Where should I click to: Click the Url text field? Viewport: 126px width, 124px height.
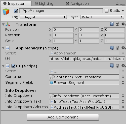coord(87,59)
